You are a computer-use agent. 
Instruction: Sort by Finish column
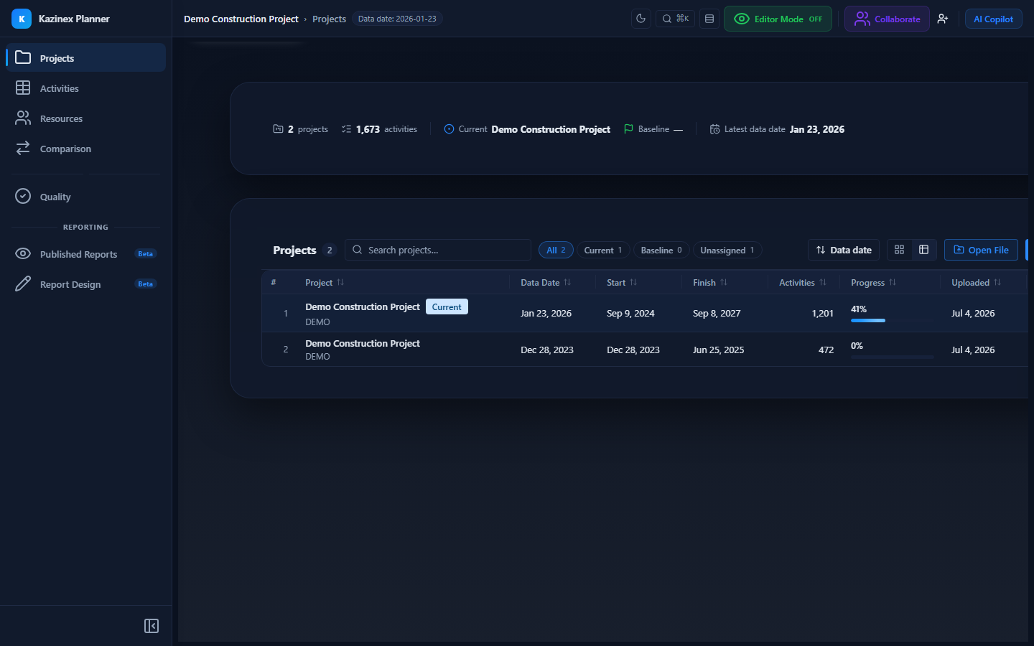click(710, 283)
